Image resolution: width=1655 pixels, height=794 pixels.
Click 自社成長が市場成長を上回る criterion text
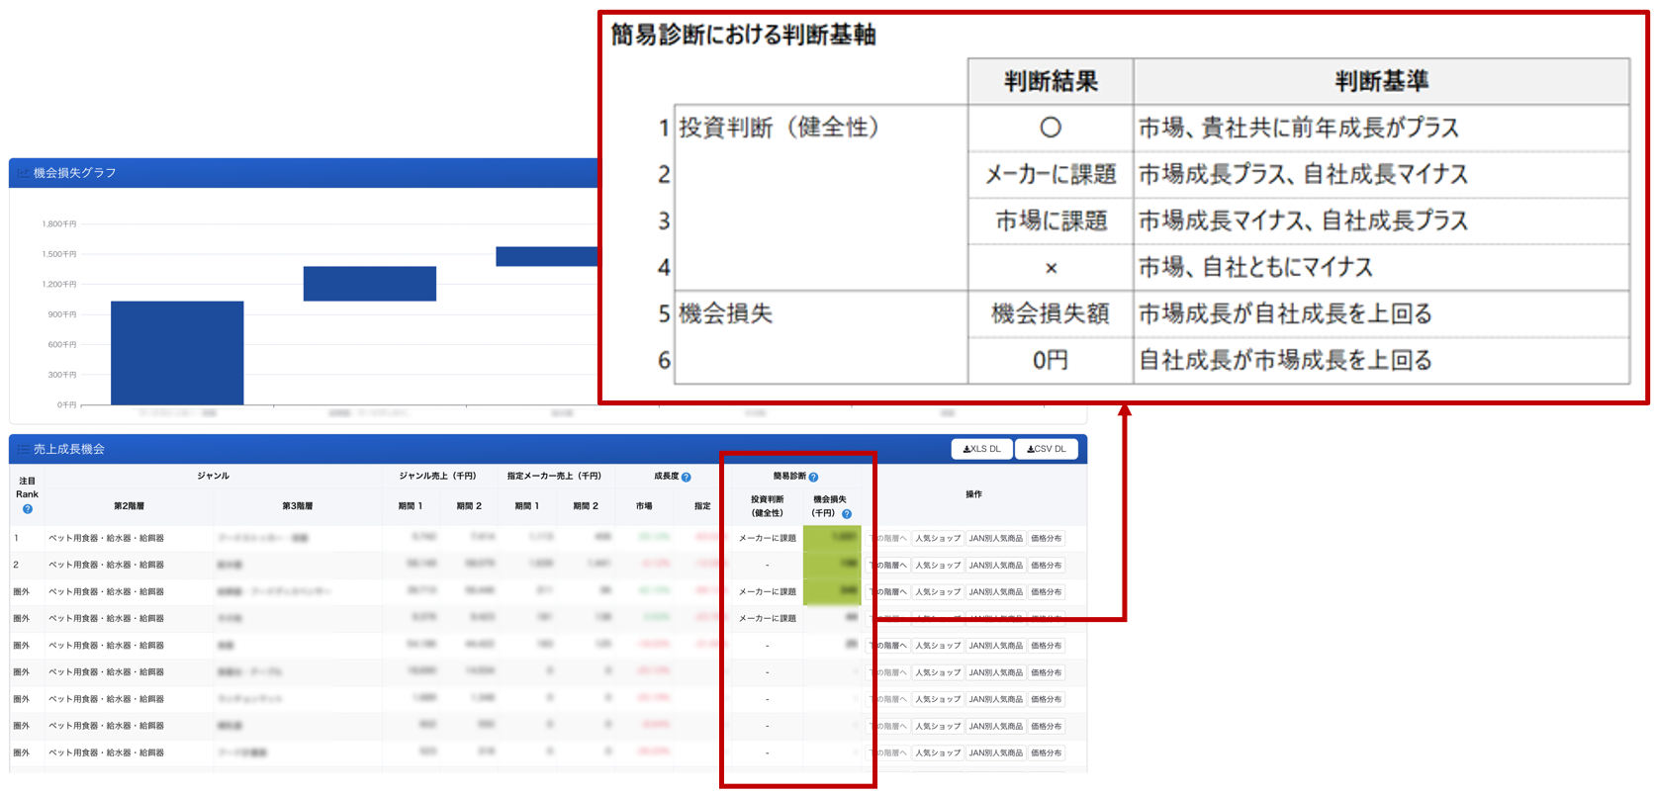click(1285, 360)
